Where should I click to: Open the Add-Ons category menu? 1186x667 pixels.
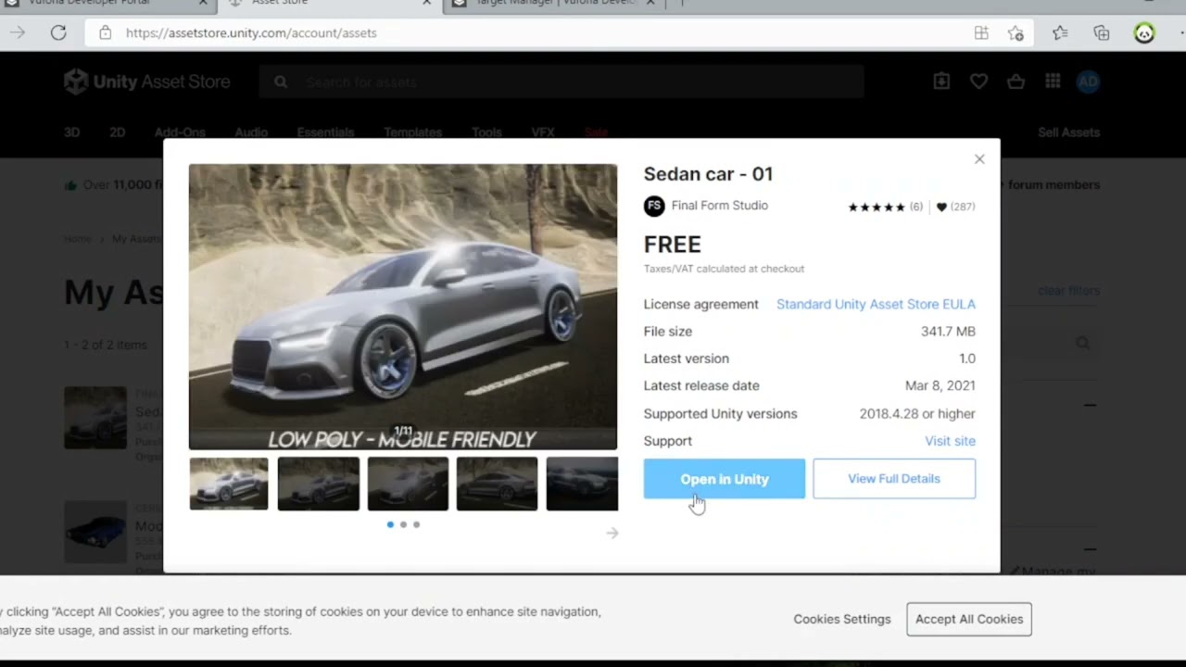(x=180, y=132)
